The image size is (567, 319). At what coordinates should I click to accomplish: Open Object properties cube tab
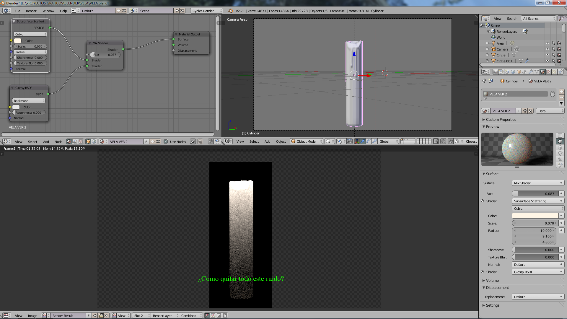coord(519,72)
